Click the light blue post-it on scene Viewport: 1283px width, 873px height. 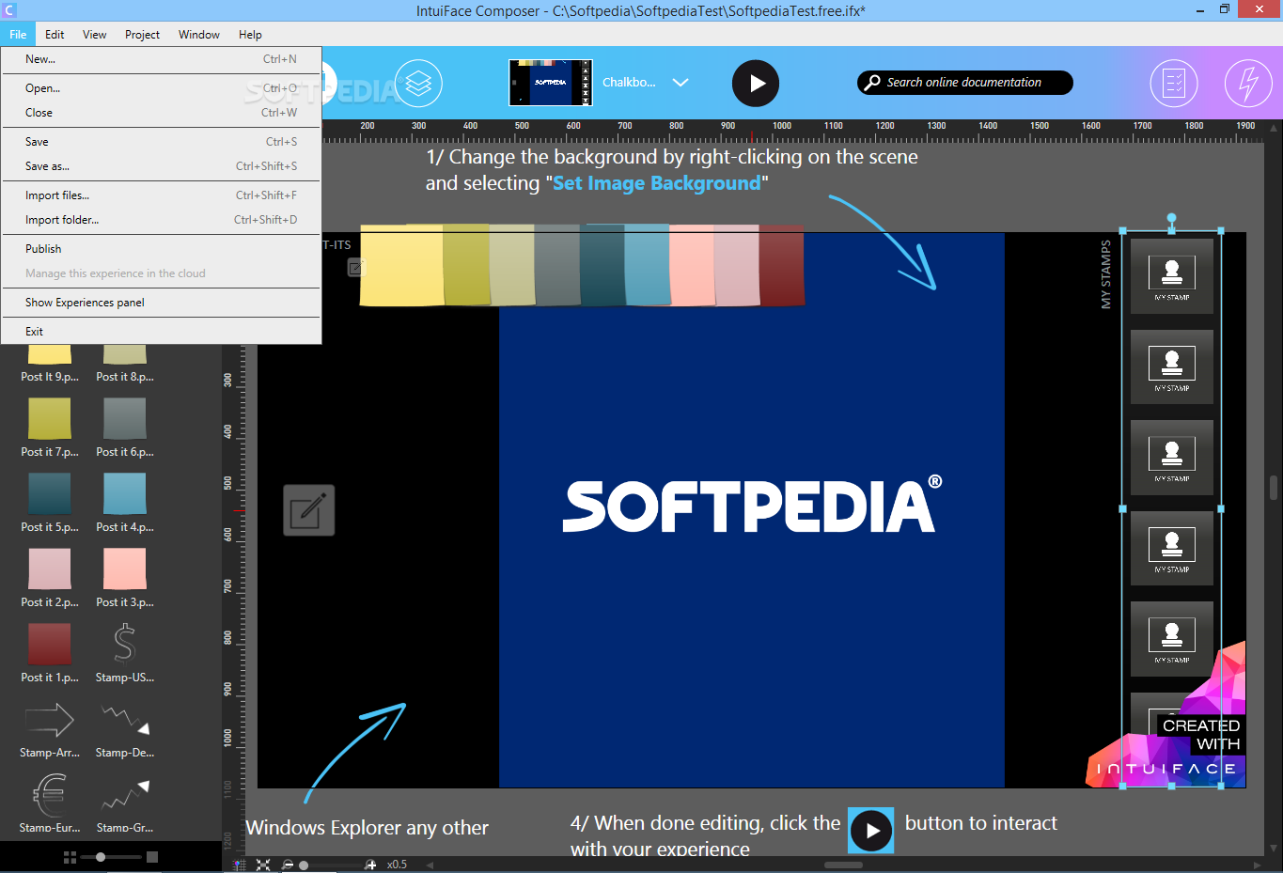(647, 265)
